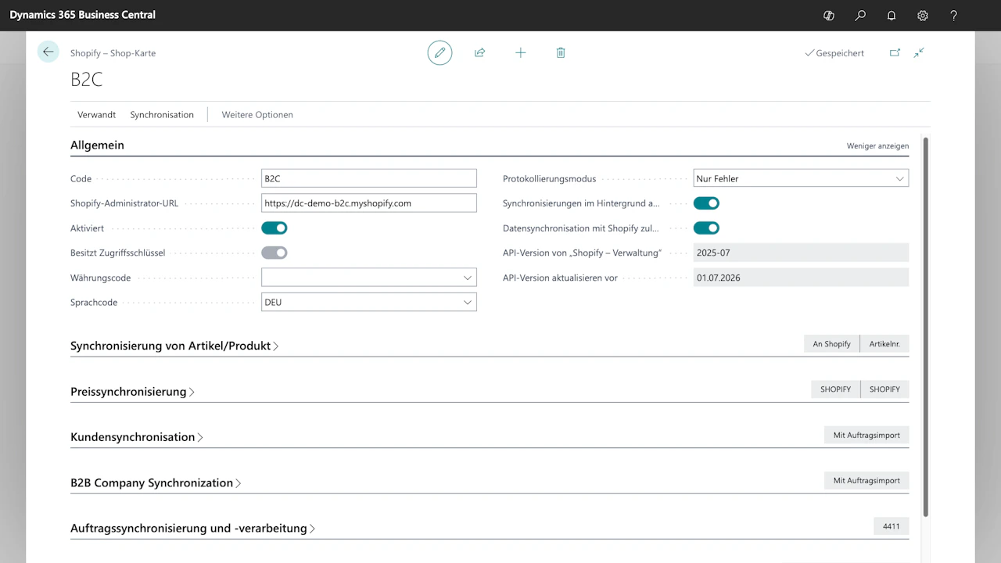
Task: Open help question mark icon
Action: click(x=953, y=15)
